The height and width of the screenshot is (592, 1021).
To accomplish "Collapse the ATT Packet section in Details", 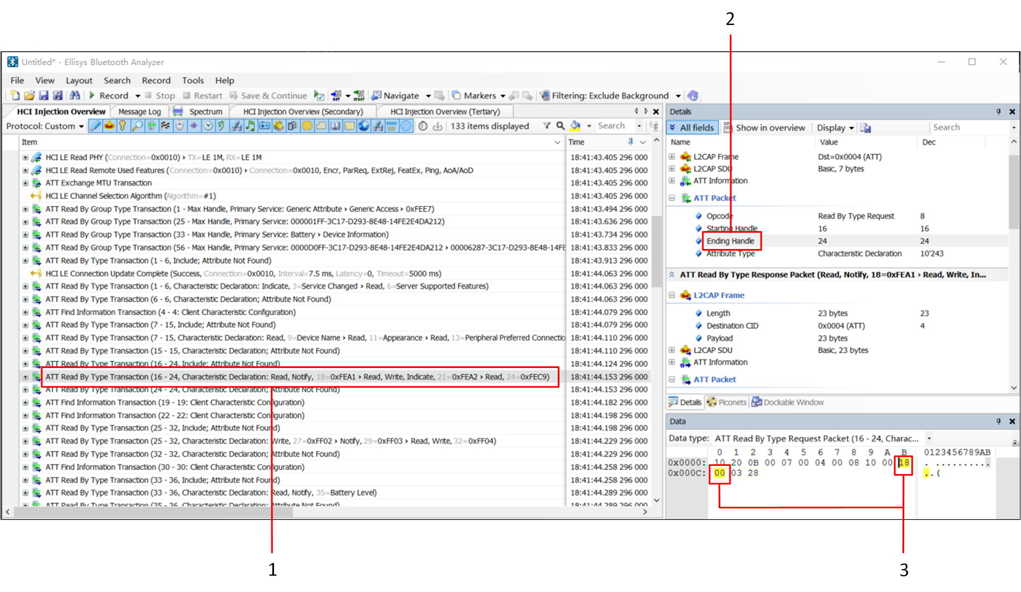I will click(672, 198).
